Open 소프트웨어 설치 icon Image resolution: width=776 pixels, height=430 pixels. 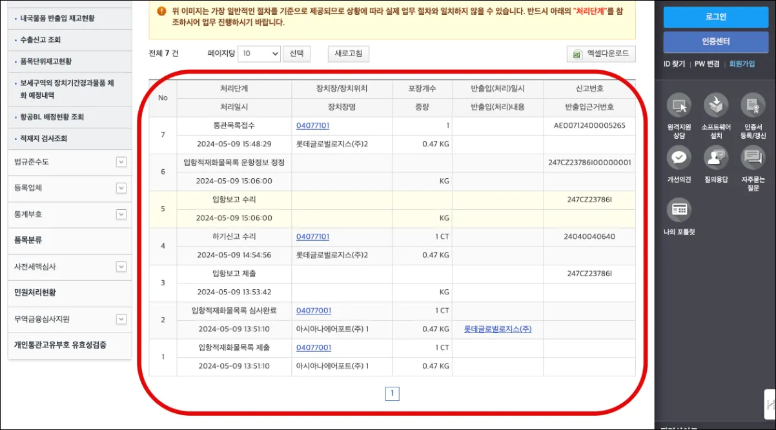pyautogui.click(x=716, y=105)
